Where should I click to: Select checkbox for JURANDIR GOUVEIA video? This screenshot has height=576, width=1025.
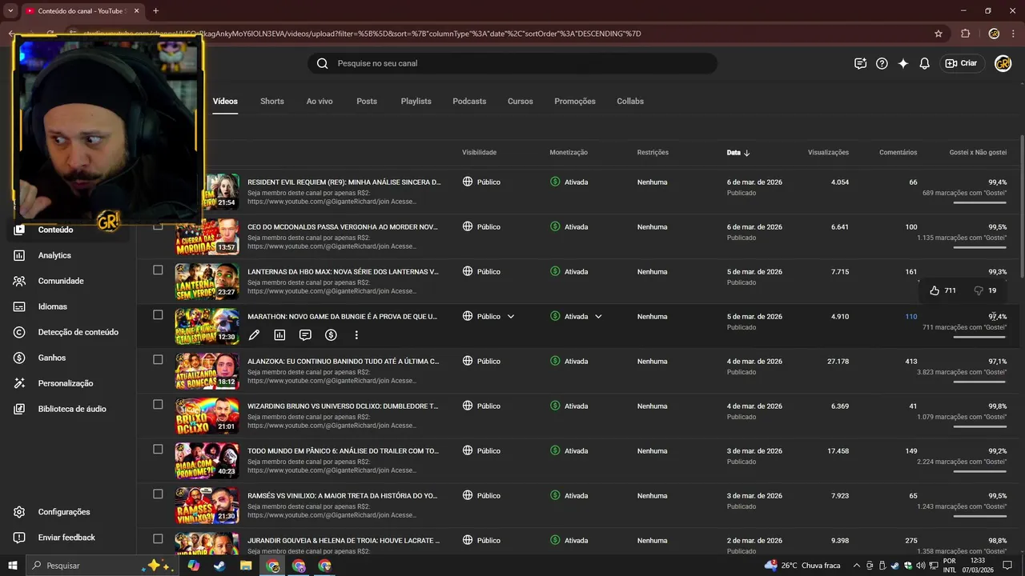pyautogui.click(x=158, y=539)
